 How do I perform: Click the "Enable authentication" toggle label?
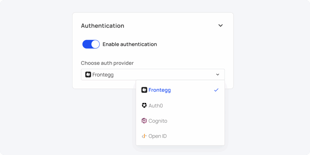[x=130, y=44]
